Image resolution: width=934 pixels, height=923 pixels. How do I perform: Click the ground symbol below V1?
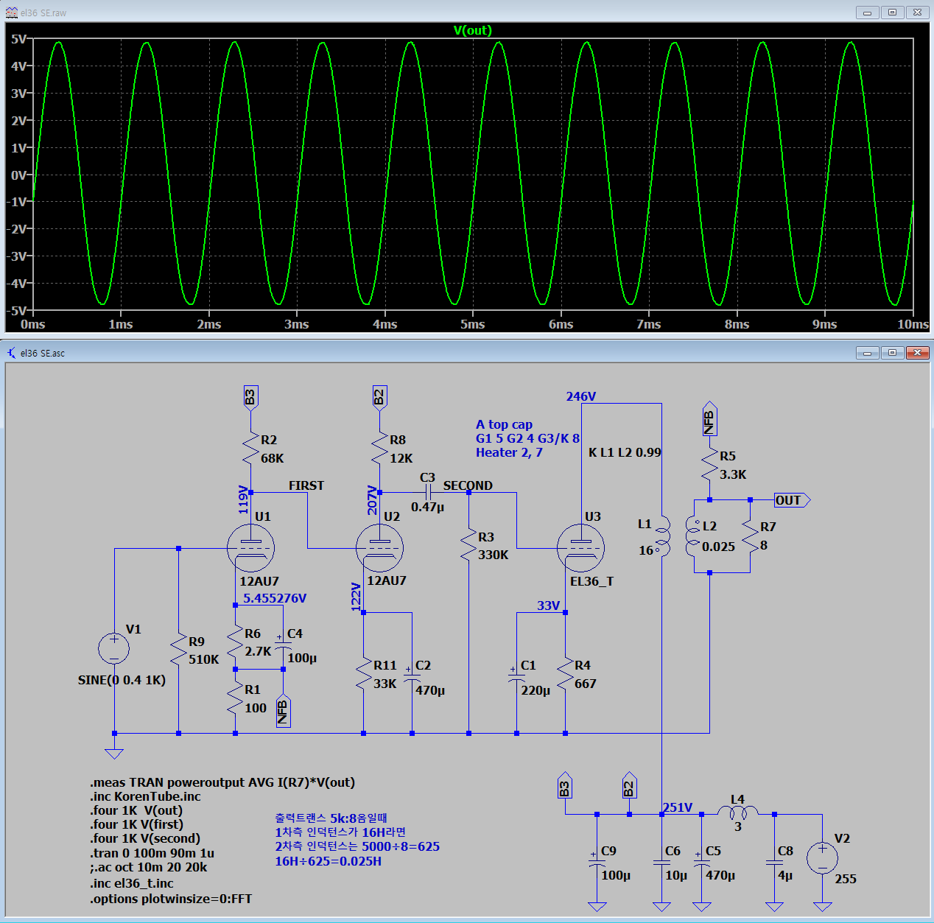click(114, 753)
